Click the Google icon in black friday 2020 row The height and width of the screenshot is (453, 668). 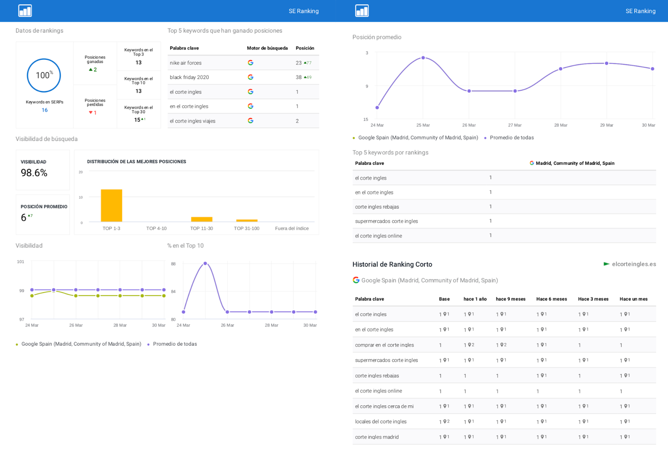click(x=250, y=77)
